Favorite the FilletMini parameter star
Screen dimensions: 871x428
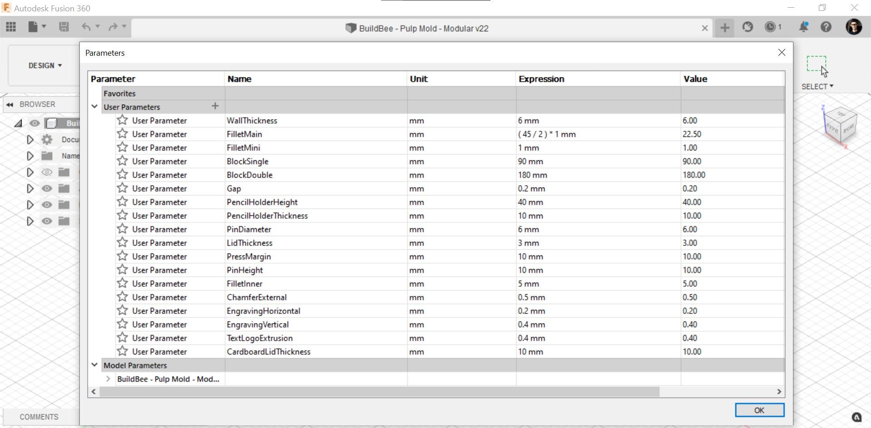click(122, 147)
